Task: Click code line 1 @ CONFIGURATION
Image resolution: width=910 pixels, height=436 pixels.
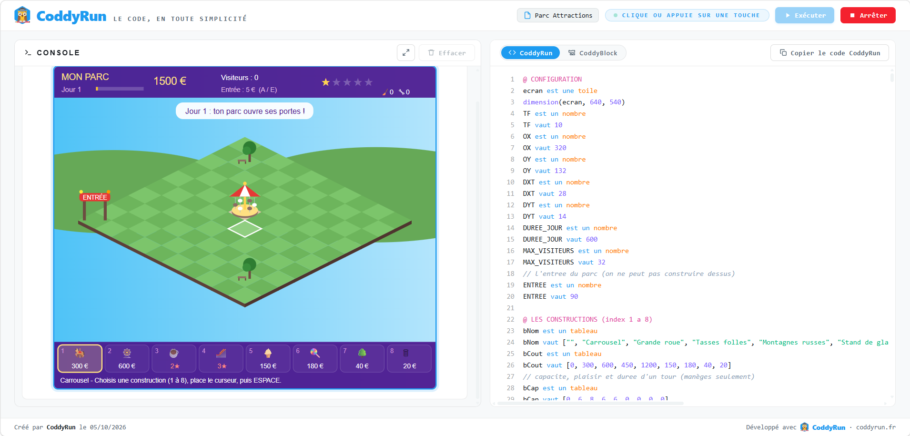Action: [x=552, y=79]
